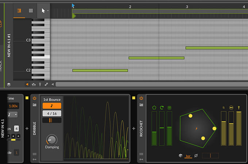248x164 pixels.
Task: Click the C3 piano key label
Action: [x=28, y=40]
